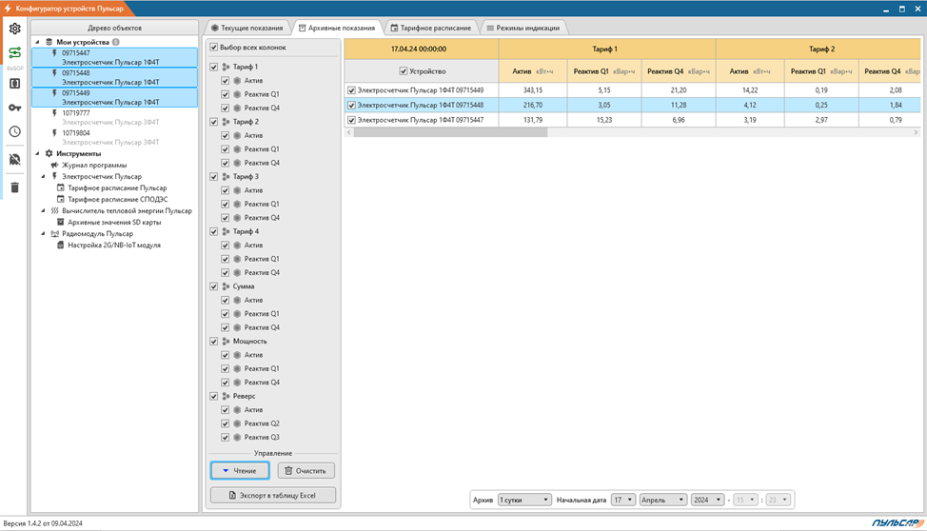Click the icon beside Тарифное расписание СПОДЭС

(60, 199)
